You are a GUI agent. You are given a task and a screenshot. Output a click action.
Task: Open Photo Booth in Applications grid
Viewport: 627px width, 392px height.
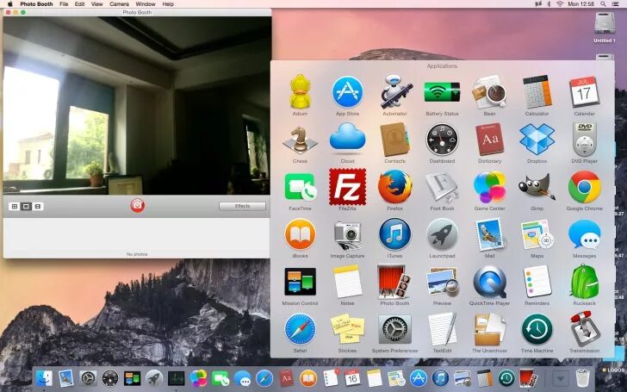click(394, 282)
